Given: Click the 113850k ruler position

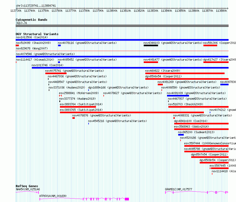Looking at the screenshot, I should click(180, 11).
